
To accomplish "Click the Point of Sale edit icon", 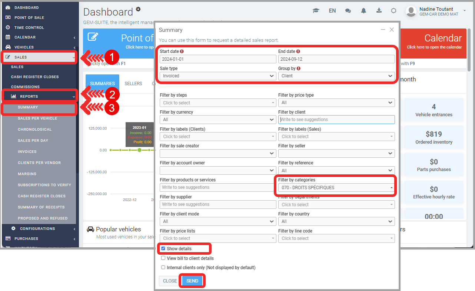I will (93, 37).
